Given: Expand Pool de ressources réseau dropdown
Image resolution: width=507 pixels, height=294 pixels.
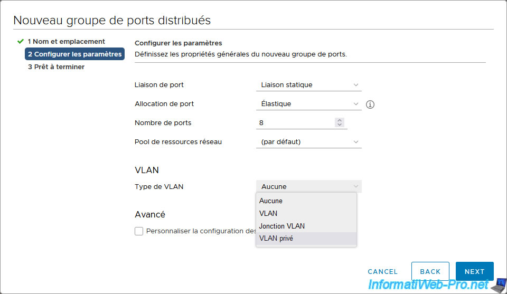Looking at the screenshot, I should (309, 142).
